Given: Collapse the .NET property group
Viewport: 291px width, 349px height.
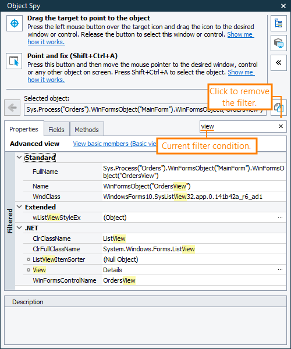Looking at the screenshot, I should pyautogui.click(x=19, y=228).
